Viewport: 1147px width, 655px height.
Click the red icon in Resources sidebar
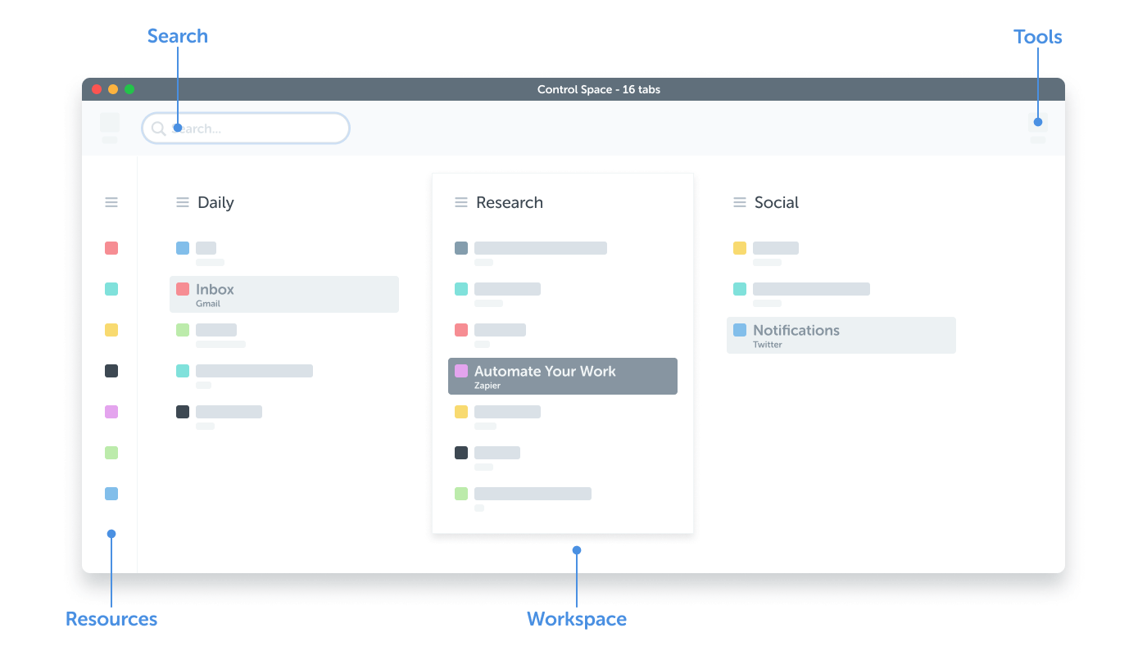click(111, 248)
